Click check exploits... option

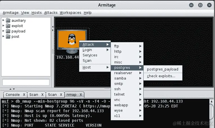tap(163, 76)
